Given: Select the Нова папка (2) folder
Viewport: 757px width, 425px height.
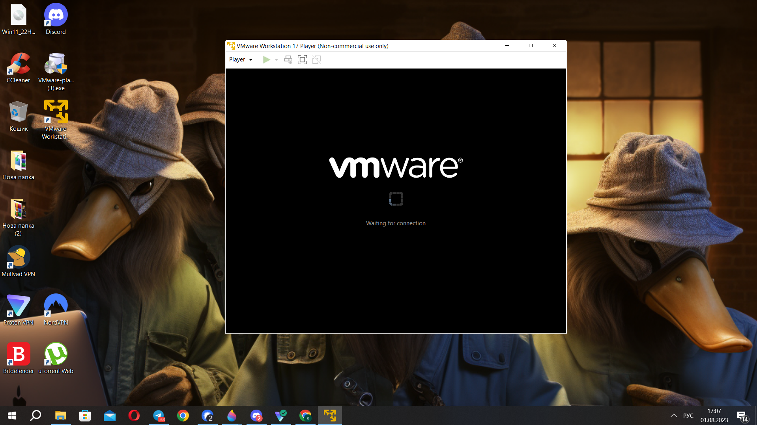Looking at the screenshot, I should pos(19,217).
